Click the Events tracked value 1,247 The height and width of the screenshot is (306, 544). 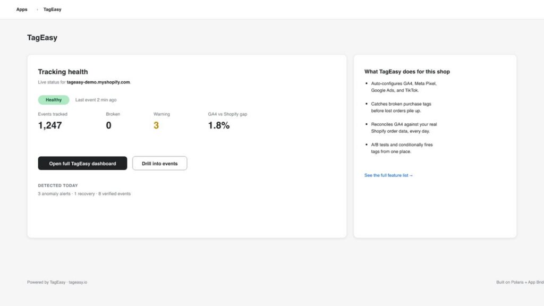click(50, 125)
